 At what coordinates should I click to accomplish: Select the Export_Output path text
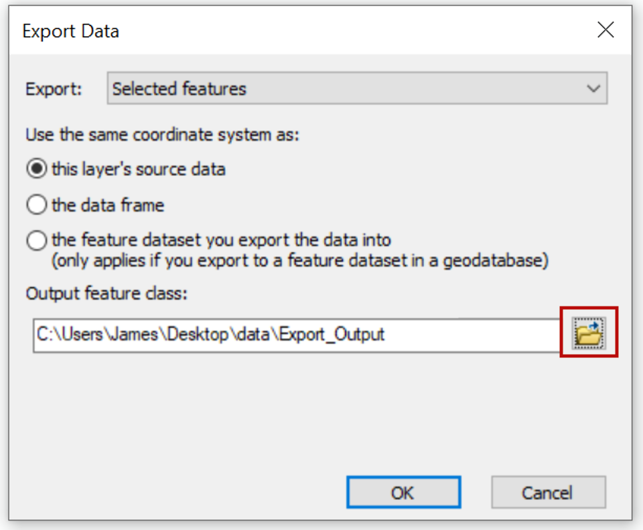tap(211, 334)
